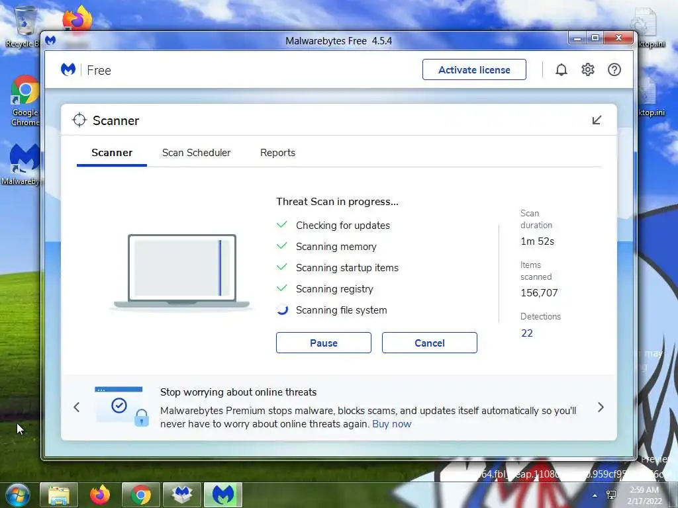
Task: Switch to the Scanner tab
Action: [111, 153]
